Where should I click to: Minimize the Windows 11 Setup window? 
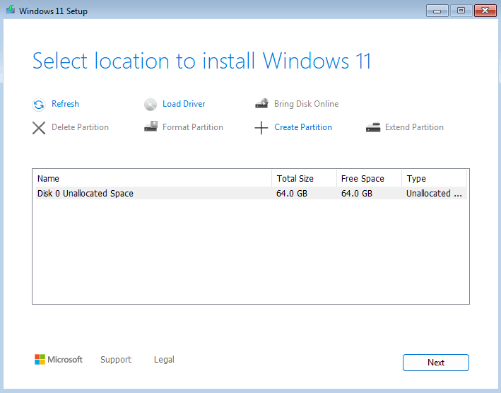tap(437, 11)
